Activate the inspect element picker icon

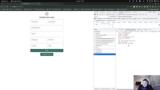click(95, 12)
